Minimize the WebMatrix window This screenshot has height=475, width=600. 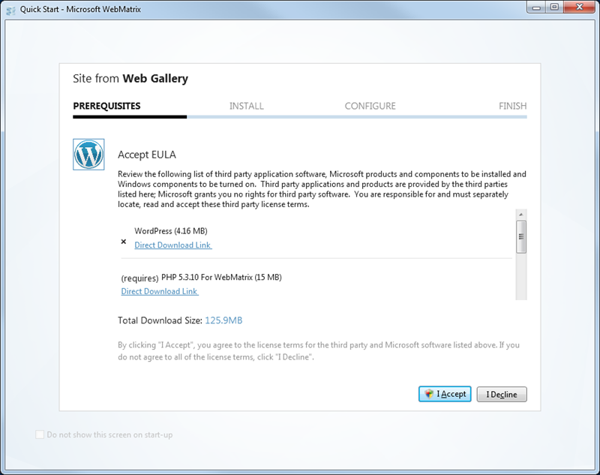pyautogui.click(x=536, y=8)
